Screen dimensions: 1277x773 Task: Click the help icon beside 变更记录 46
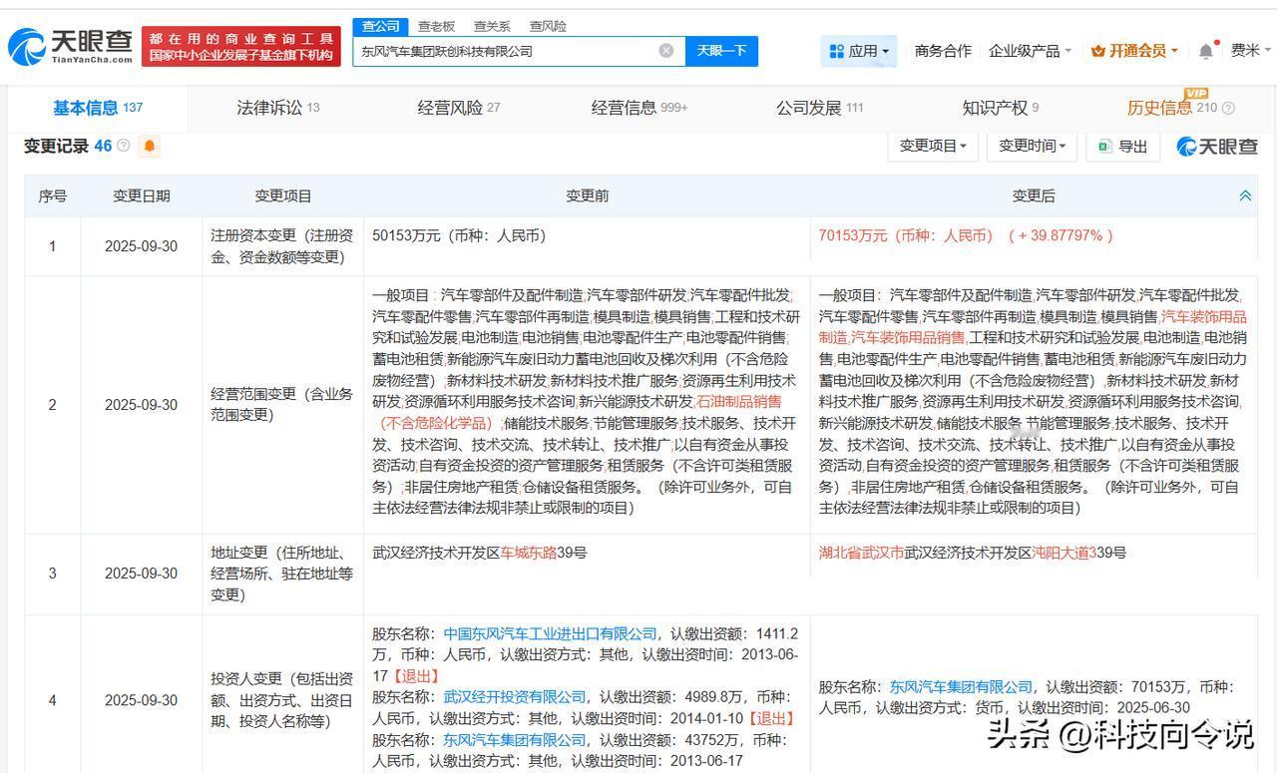tap(124, 147)
